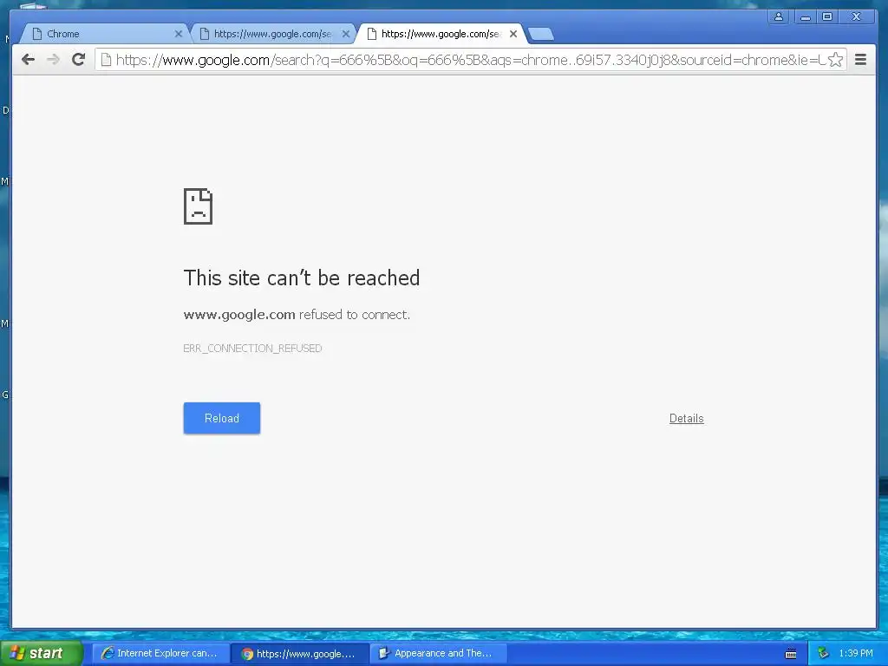Open Appearance and Themes taskbar window
The width and height of the screenshot is (888, 666).
pyautogui.click(x=439, y=654)
